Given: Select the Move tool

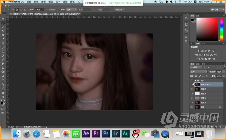Looking at the screenshot, I should pos(3,19).
